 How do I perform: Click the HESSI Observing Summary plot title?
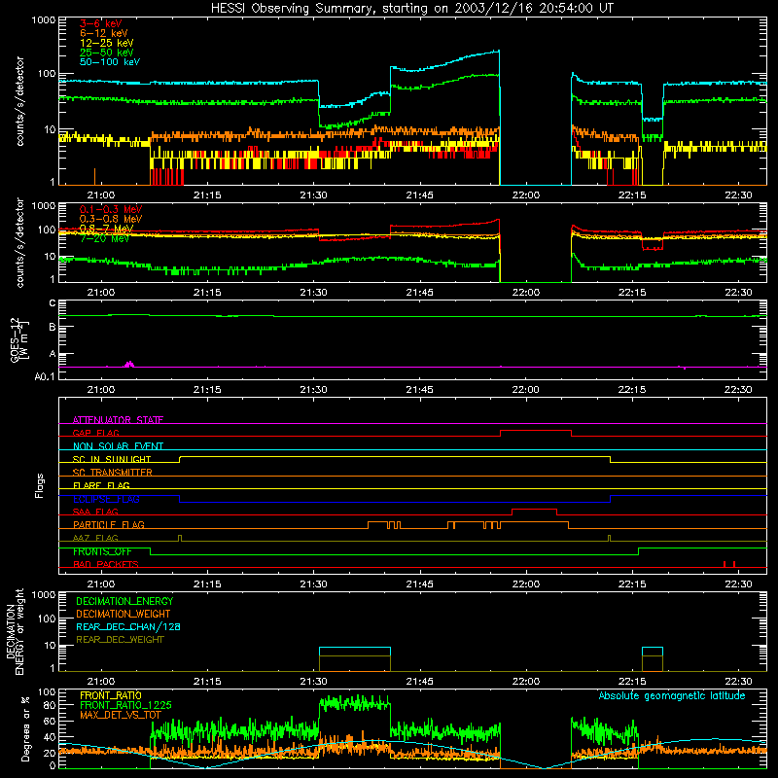[412, 9]
